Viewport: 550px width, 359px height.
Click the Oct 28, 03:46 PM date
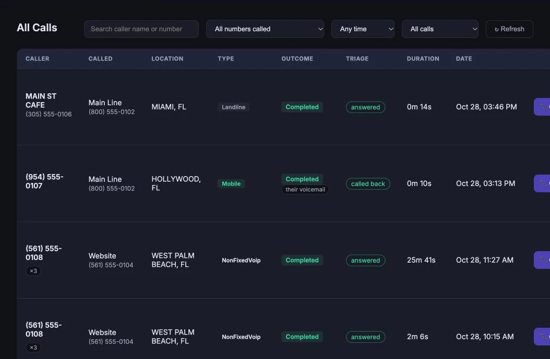point(486,107)
